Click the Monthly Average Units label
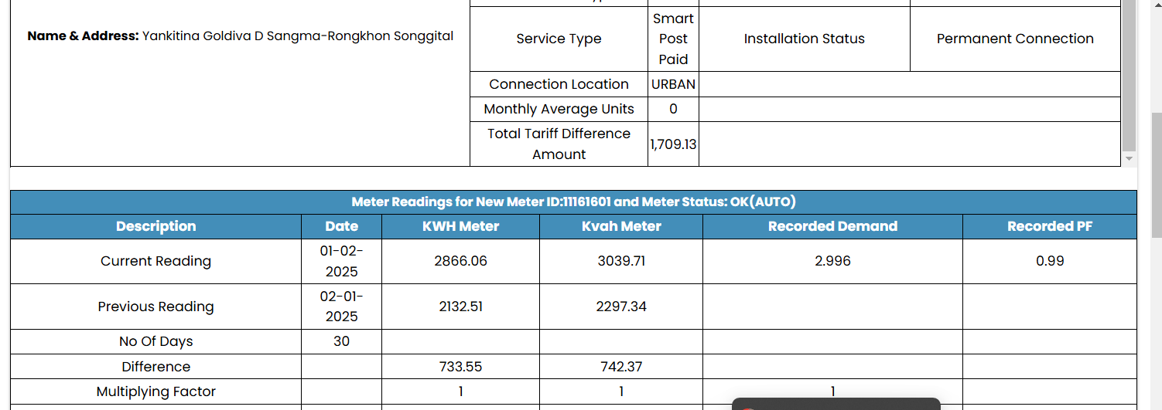 pyautogui.click(x=559, y=109)
